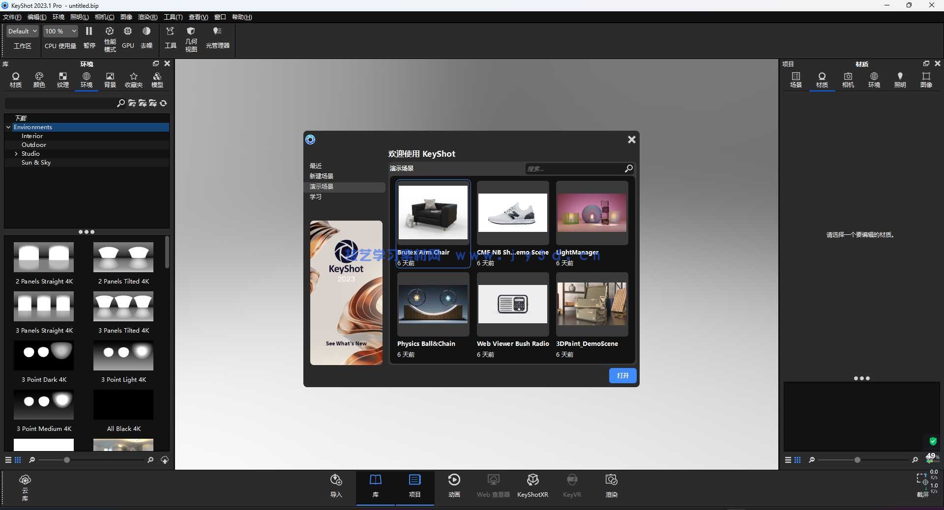
Task: Switch library to grid view
Action: click(18, 460)
